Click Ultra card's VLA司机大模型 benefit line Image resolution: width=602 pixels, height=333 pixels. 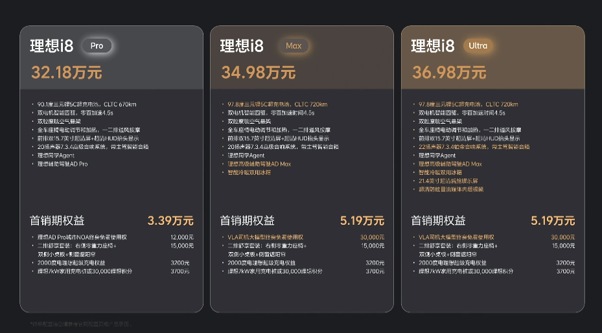click(x=456, y=237)
